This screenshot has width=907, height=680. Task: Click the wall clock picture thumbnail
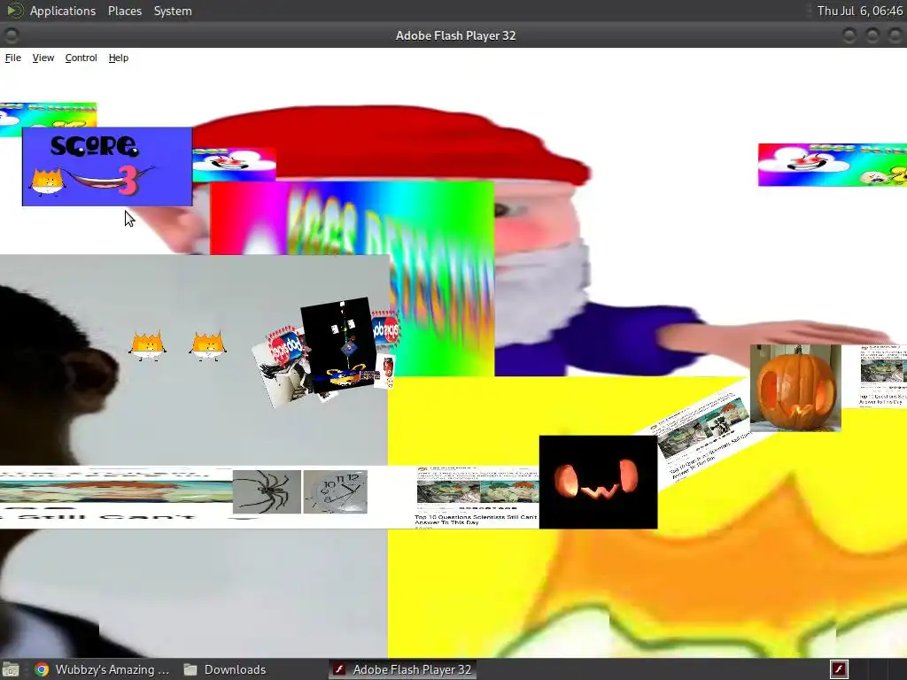(336, 491)
